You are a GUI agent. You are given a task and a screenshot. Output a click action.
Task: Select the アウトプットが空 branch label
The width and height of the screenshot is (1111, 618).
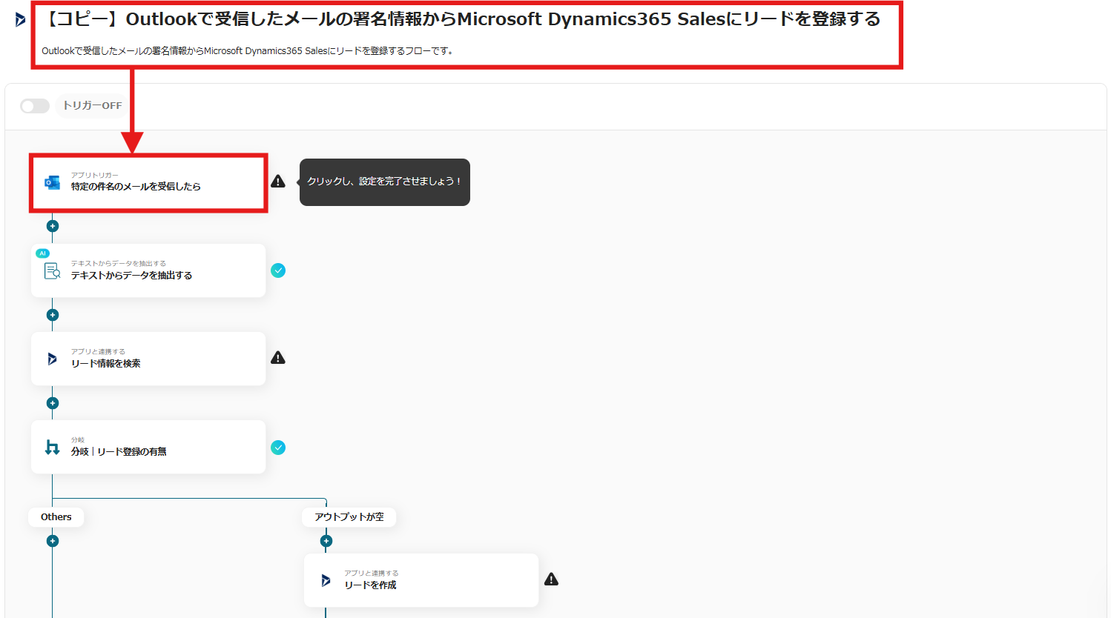[x=349, y=517]
